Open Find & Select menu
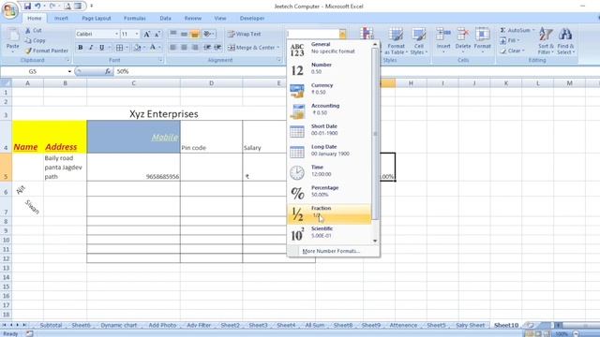 [x=565, y=41]
